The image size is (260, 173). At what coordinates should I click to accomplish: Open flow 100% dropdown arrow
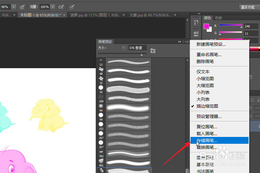(x=53, y=7)
